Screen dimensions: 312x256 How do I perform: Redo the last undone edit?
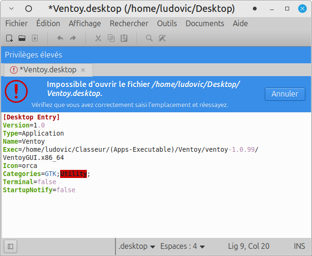coord(73,38)
